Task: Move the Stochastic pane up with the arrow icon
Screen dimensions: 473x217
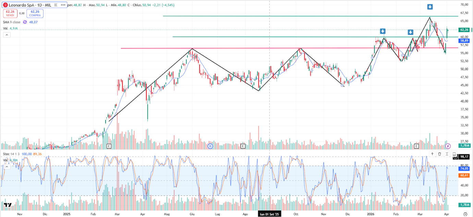Action: (432, 154)
